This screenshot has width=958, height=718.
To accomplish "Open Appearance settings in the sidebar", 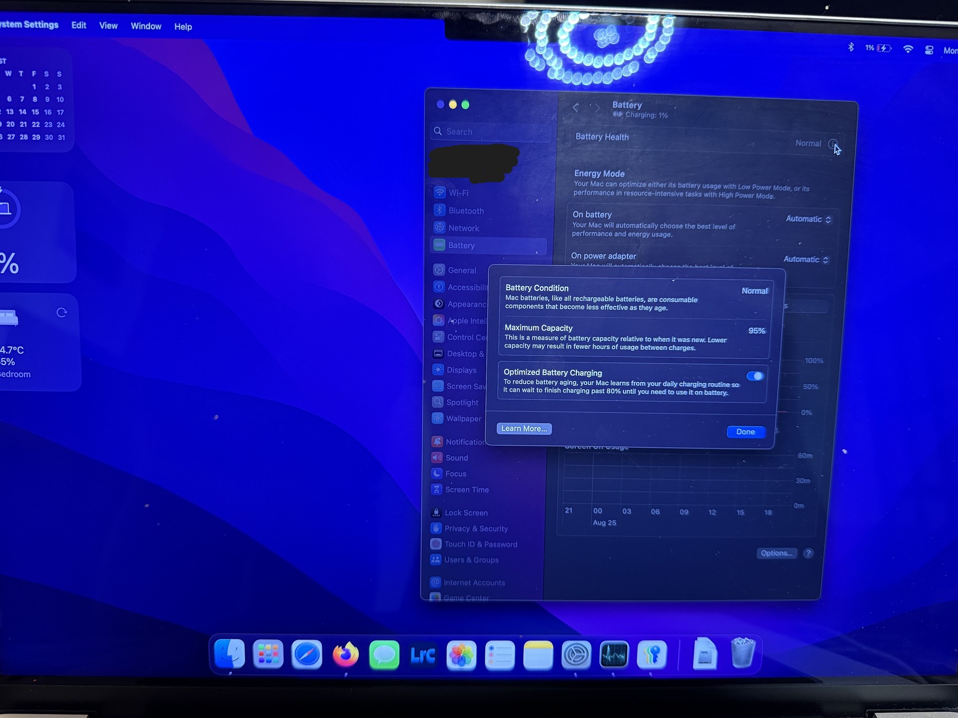I will tap(460, 304).
